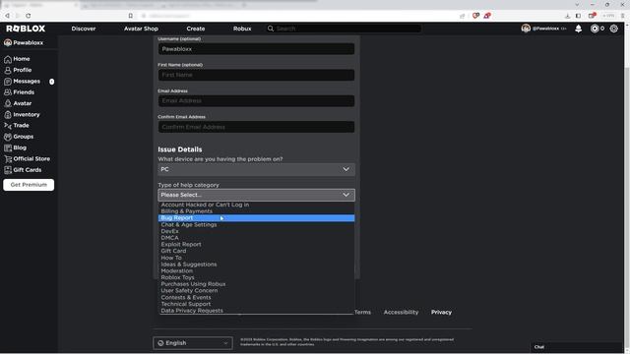Collapse the help category dropdown
This screenshot has height=354, width=630.
pos(256,195)
